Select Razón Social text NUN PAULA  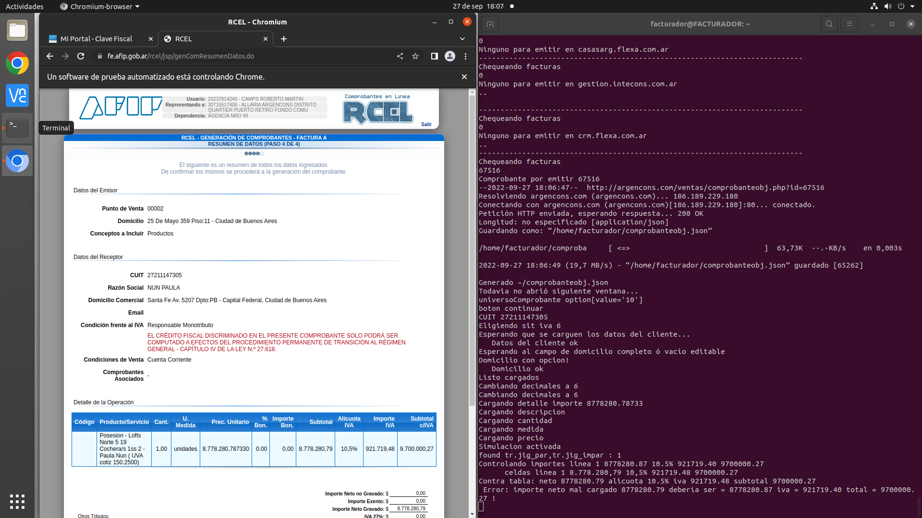pyautogui.click(x=164, y=288)
